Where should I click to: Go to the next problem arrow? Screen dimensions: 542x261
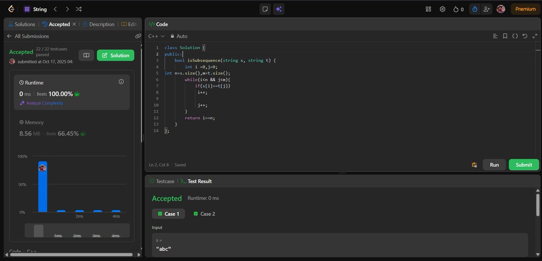(67, 9)
